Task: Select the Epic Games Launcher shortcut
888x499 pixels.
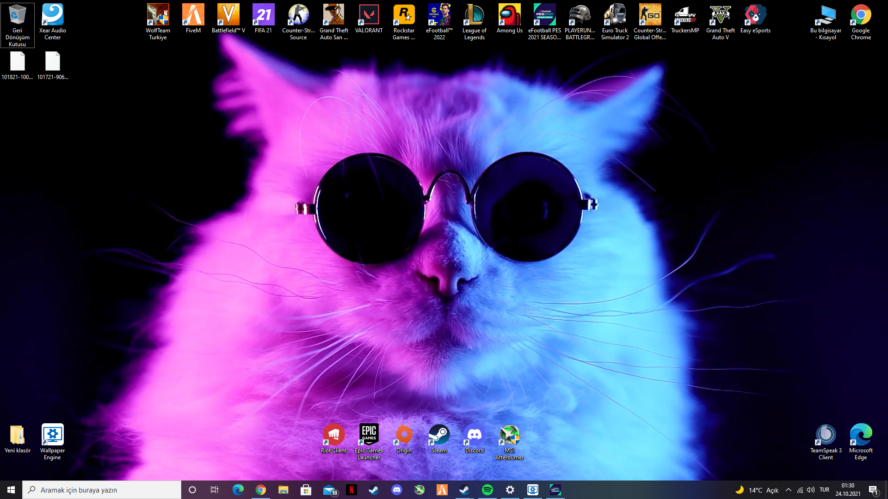Action: tap(369, 442)
